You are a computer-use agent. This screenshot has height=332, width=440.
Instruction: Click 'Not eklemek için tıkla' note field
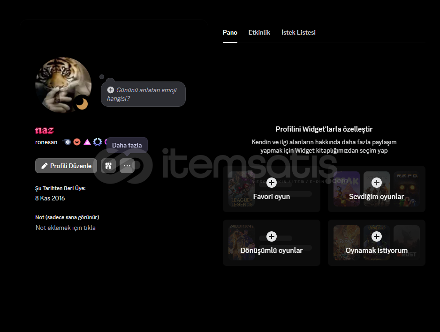66,228
